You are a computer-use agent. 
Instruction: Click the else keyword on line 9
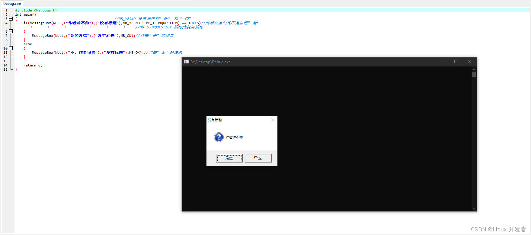28,44
